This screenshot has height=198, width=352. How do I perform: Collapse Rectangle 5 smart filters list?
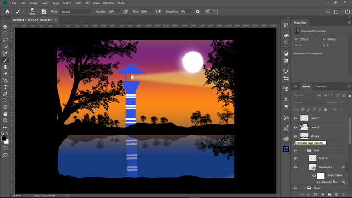tap(346, 167)
